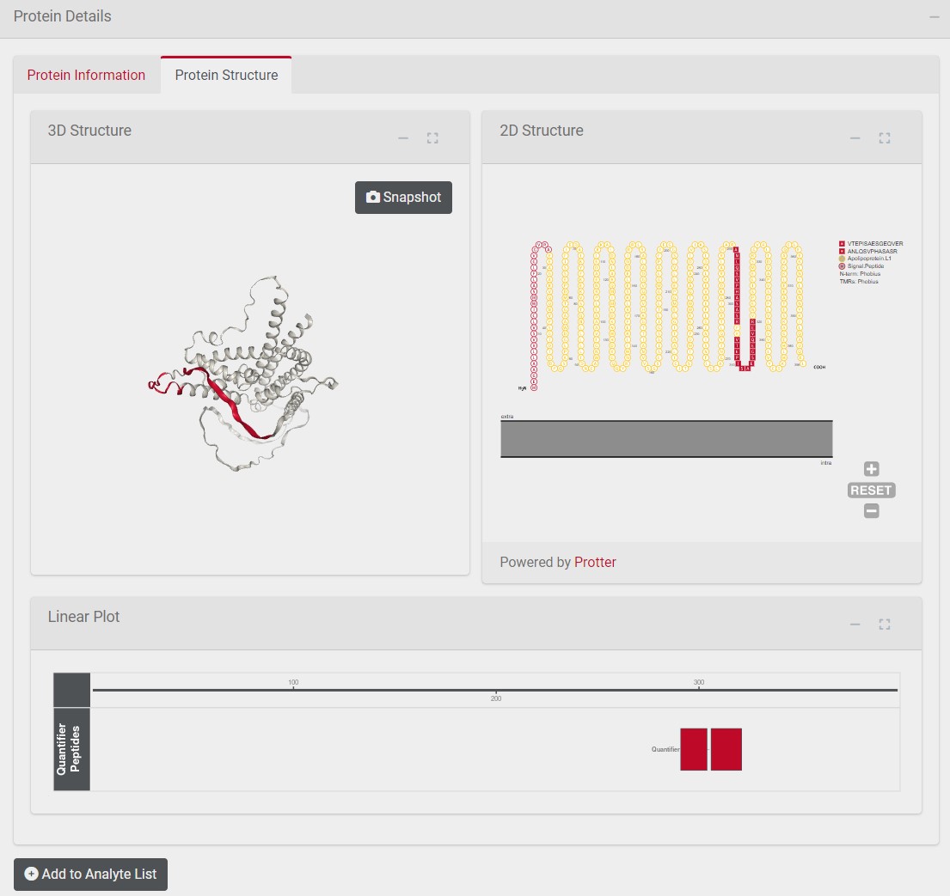Select the first quantifier peptide block

coord(693,748)
